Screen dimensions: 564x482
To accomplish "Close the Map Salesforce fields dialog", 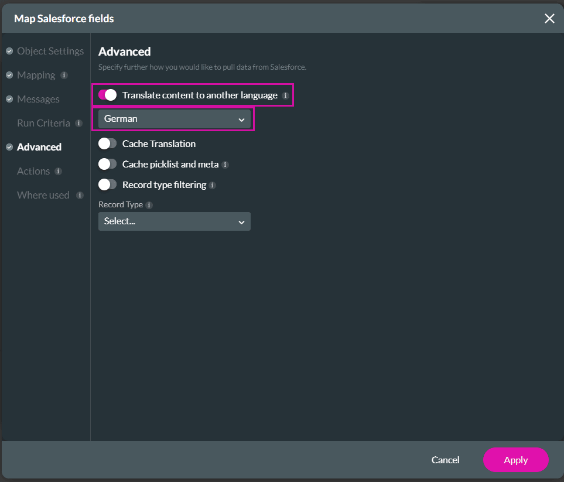I will 549,19.
